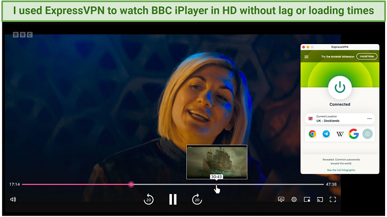
Task: Open the Google shortcut in ExpressVPN
Action: click(x=354, y=134)
